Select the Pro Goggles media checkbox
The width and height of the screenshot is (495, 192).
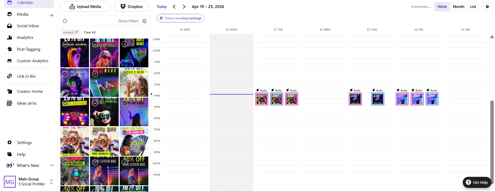[66, 74]
